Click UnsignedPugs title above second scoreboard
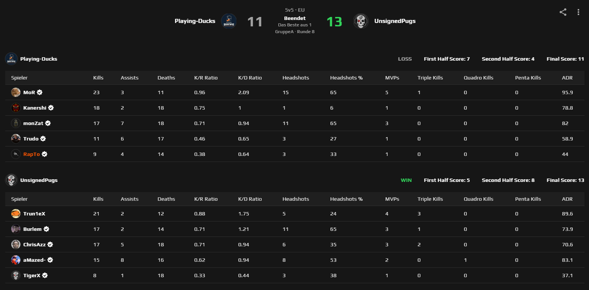 [x=39, y=180]
